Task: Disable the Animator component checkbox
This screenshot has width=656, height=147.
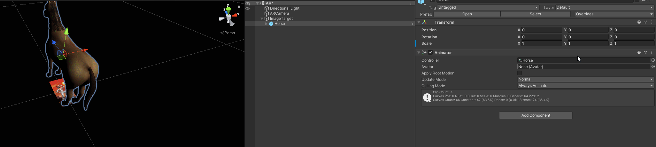Action: coord(430,52)
